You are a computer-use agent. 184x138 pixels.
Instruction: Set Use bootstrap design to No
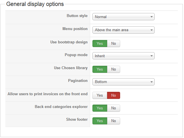pos(113,43)
